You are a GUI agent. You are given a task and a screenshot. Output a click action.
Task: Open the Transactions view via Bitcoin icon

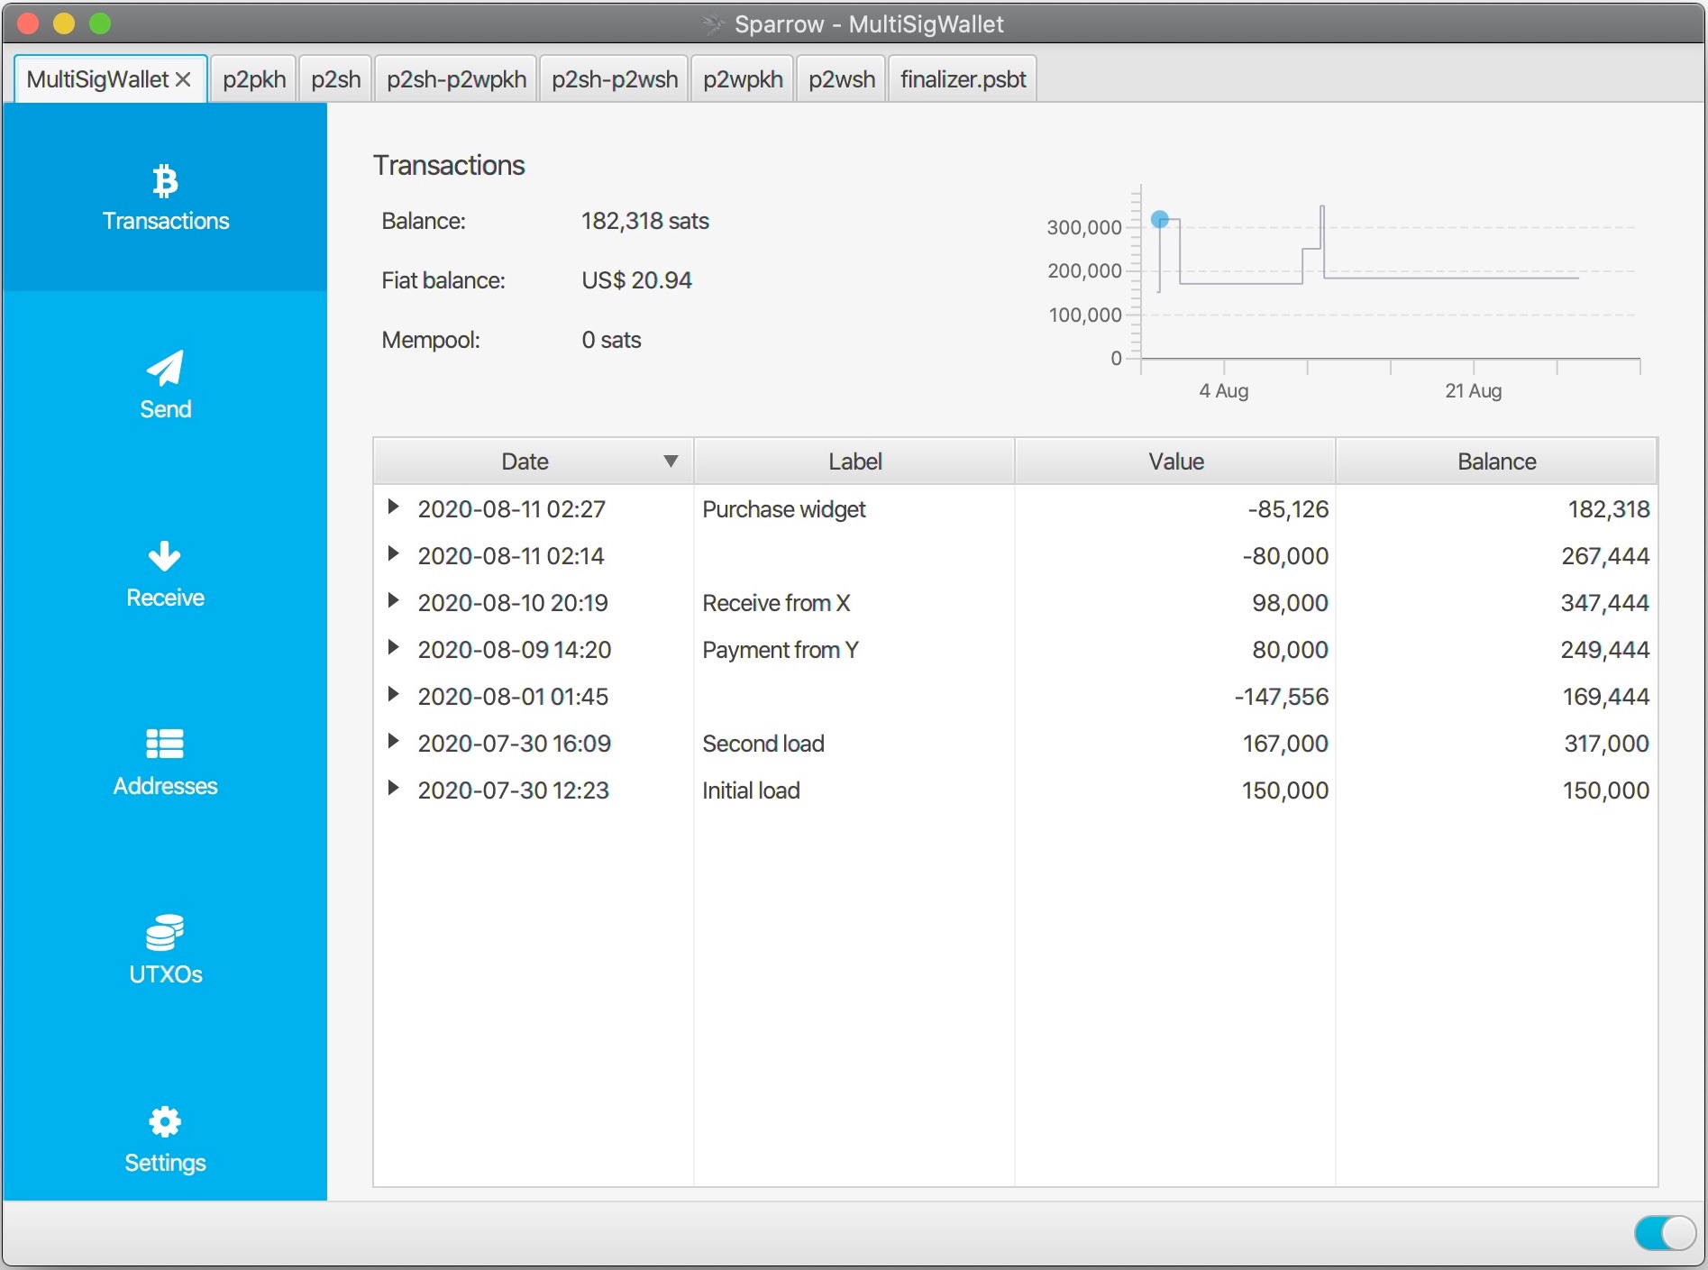[x=165, y=181]
